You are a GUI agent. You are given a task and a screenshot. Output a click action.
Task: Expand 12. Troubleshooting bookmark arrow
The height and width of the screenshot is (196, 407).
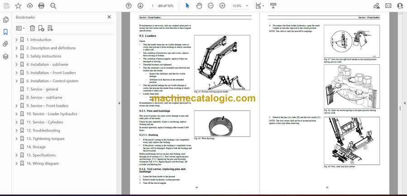(17, 131)
